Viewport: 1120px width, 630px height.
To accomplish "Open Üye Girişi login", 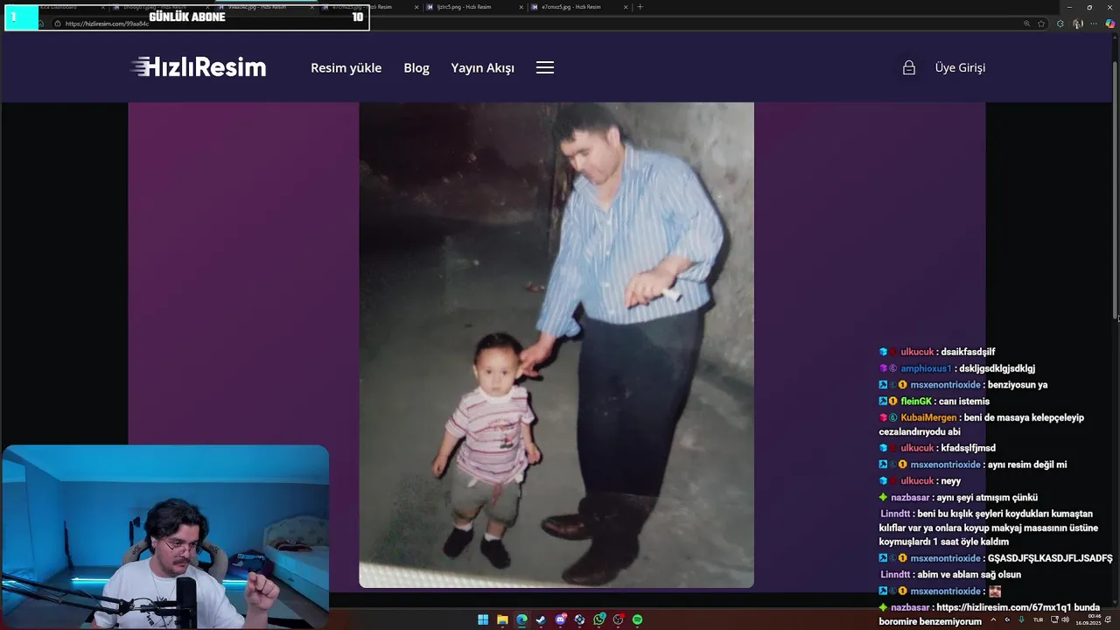I will (x=960, y=67).
